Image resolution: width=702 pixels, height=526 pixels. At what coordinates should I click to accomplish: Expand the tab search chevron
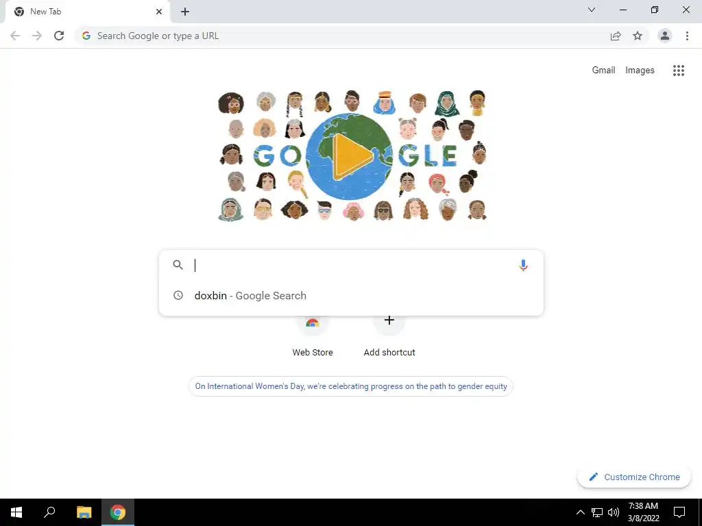(592, 10)
